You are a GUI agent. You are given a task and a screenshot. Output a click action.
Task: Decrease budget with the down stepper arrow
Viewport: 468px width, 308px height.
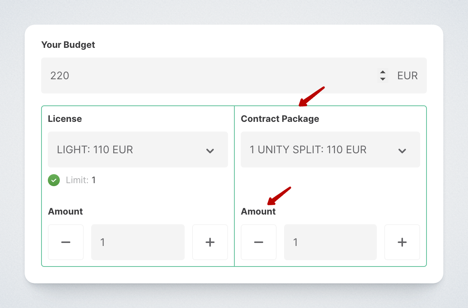382,79
